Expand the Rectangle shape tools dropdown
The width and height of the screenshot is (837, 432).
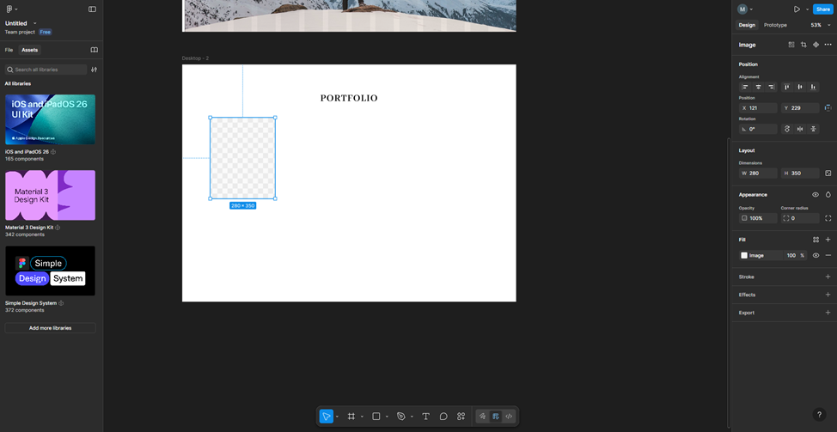coord(387,417)
